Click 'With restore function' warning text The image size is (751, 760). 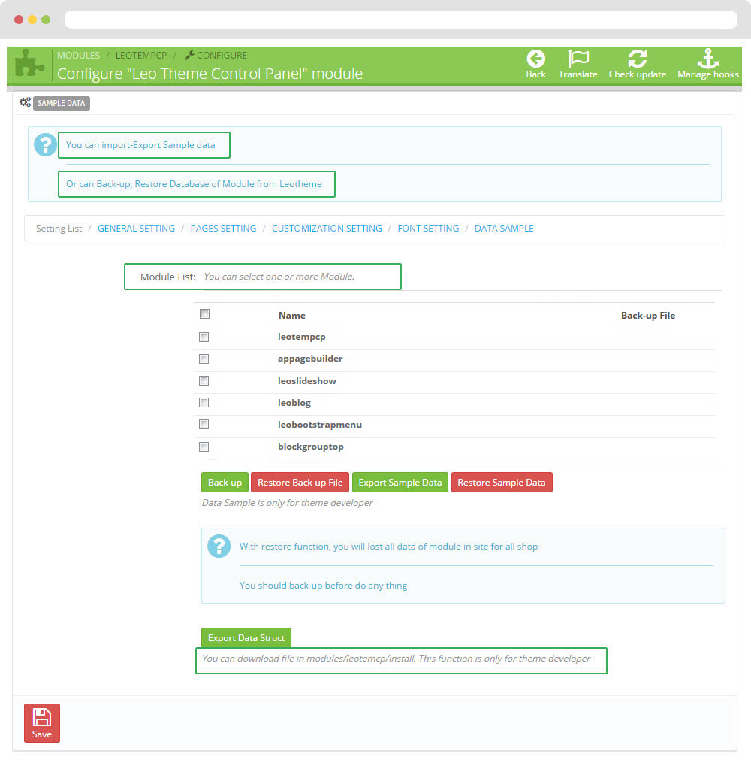click(388, 547)
